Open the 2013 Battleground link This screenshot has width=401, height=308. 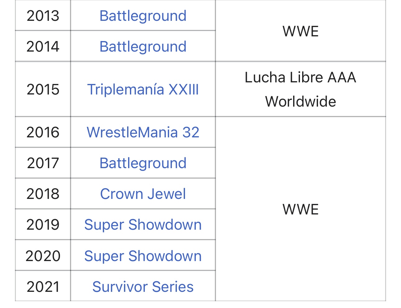click(x=143, y=16)
